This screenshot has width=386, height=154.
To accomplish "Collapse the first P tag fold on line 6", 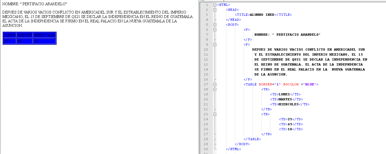I will [x=215, y=30].
